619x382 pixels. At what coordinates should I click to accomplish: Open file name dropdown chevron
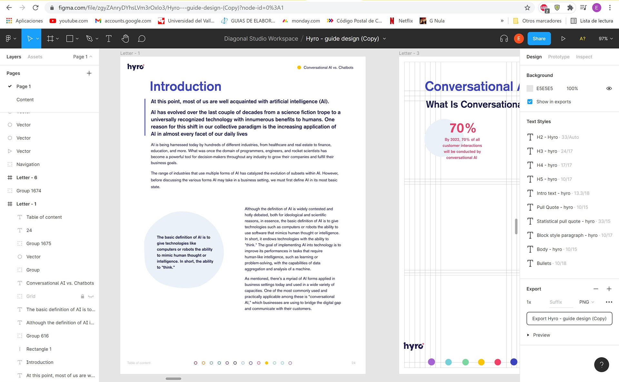click(384, 39)
